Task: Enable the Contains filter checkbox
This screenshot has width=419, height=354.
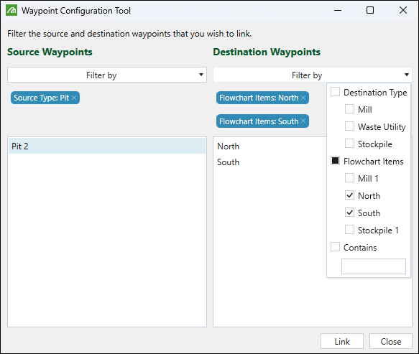Action: 335,247
